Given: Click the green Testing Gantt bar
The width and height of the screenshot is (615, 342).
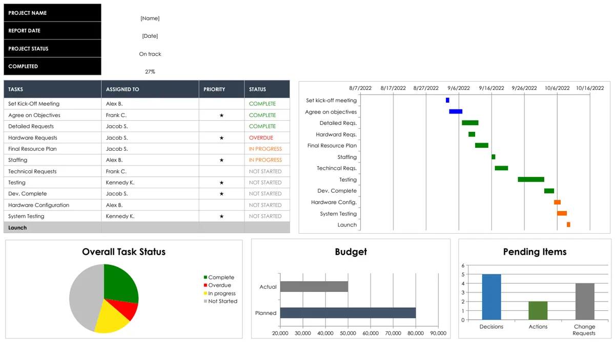Looking at the screenshot, I should pyautogui.click(x=531, y=179).
